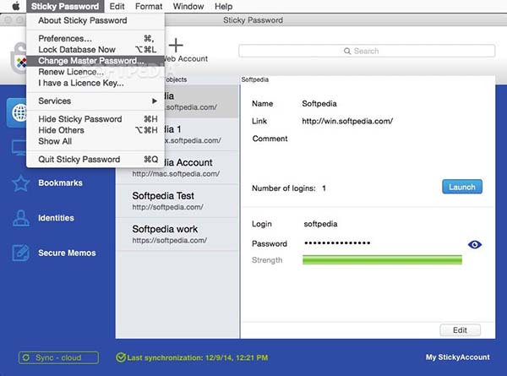Click the plus Add Web Account icon
Image resolution: width=507 pixels, height=376 pixels.
(177, 45)
